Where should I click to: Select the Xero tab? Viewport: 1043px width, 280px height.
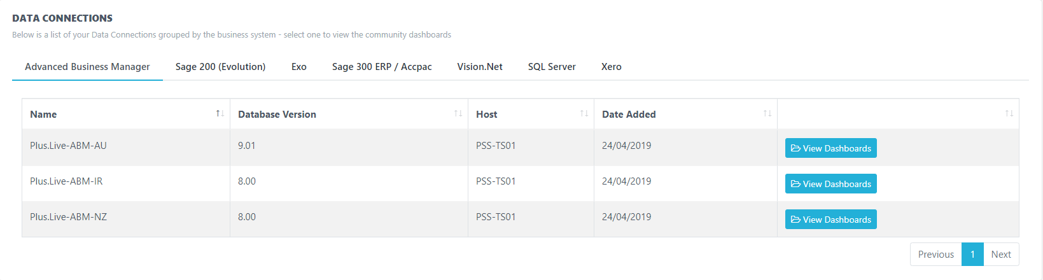(x=612, y=67)
